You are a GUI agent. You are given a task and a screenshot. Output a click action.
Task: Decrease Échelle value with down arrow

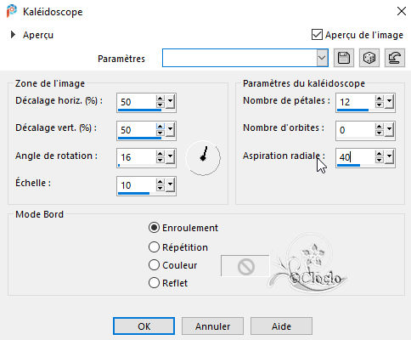(x=160, y=189)
